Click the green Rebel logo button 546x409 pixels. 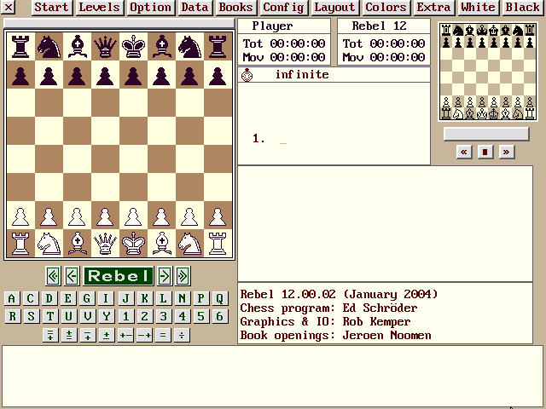point(119,276)
